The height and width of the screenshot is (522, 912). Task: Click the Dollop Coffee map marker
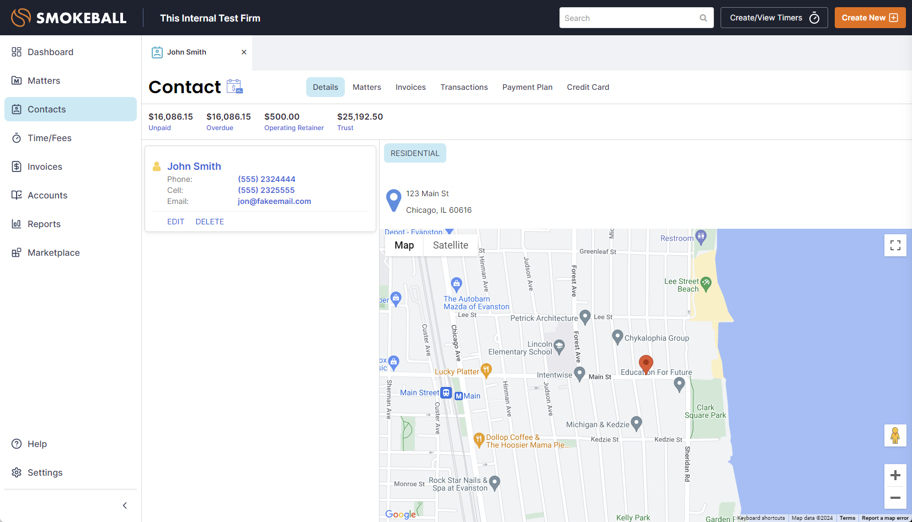479,439
